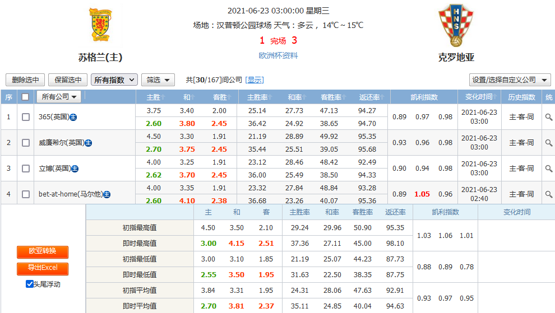This screenshot has height=313, width=555.
Task: Toggle the select-all checkbox in header
Action: (25, 96)
